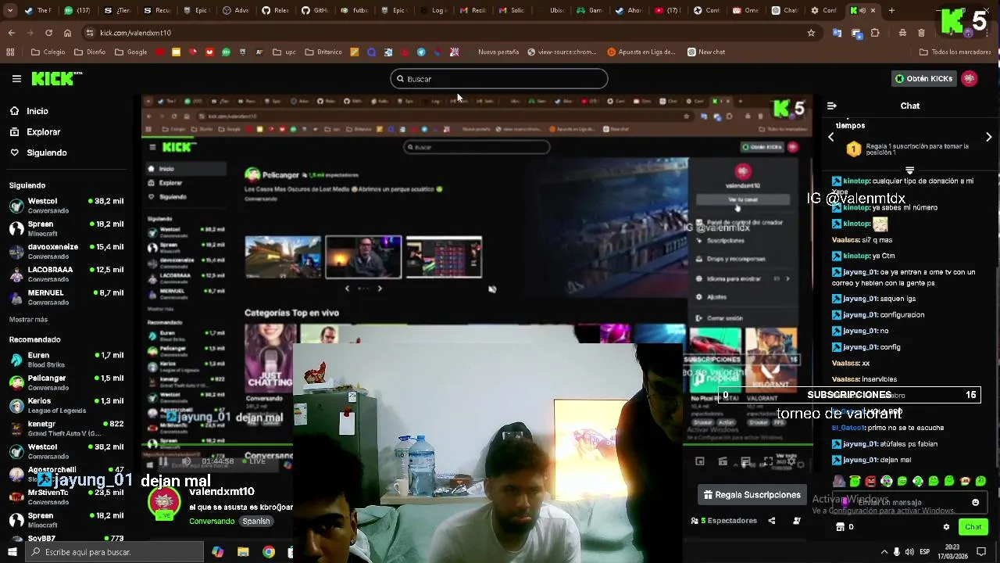Open the New chat bookmark

pyautogui.click(x=706, y=52)
